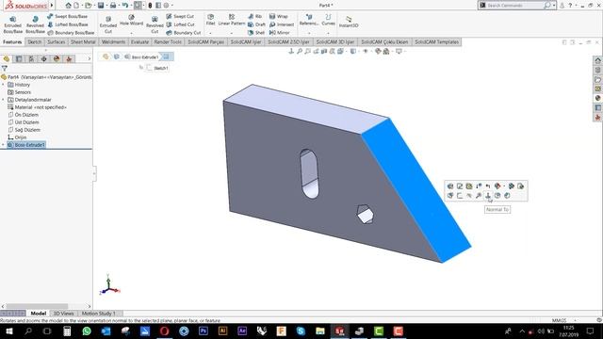The image size is (603, 339).
Task: Click the Search Commands field
Action: [514, 6]
